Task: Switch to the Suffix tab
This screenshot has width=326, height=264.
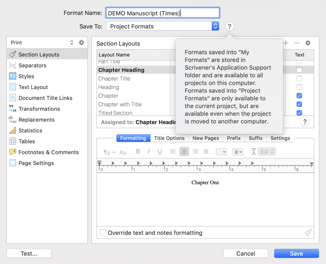Action: coord(255,138)
